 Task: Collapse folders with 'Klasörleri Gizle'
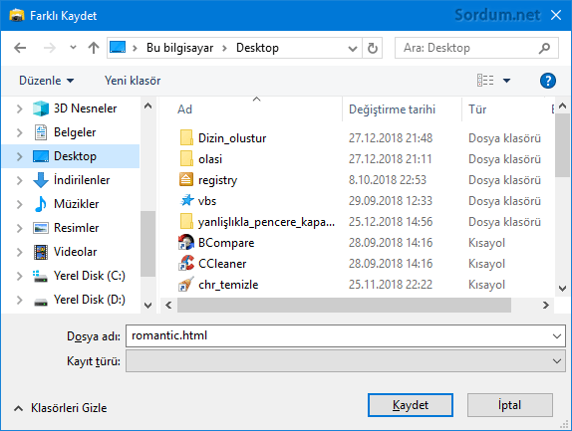[x=61, y=408]
